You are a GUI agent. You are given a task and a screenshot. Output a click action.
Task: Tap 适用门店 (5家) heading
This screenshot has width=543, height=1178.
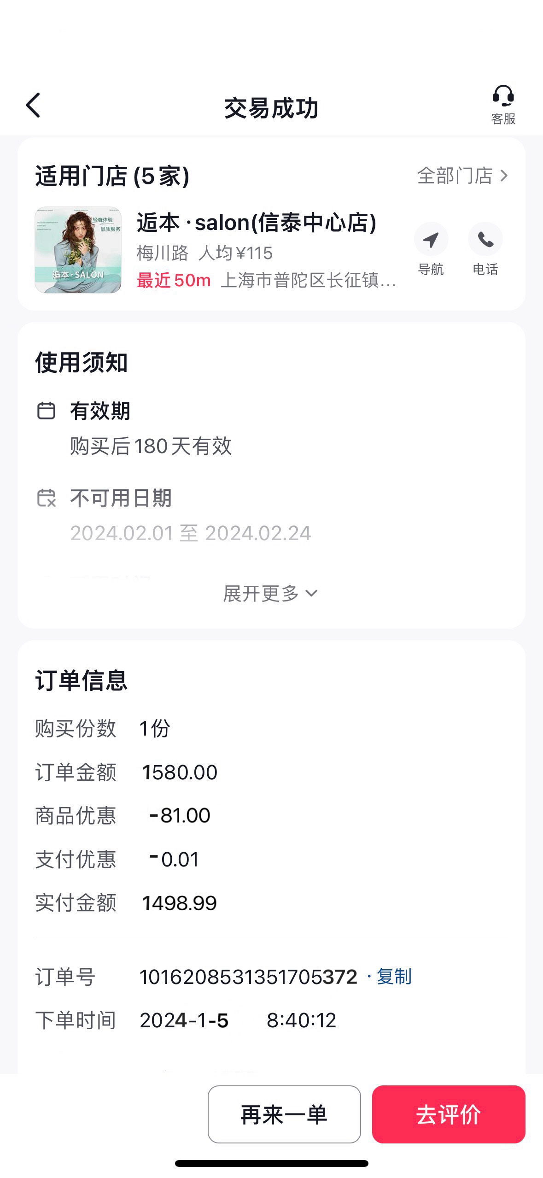[112, 176]
